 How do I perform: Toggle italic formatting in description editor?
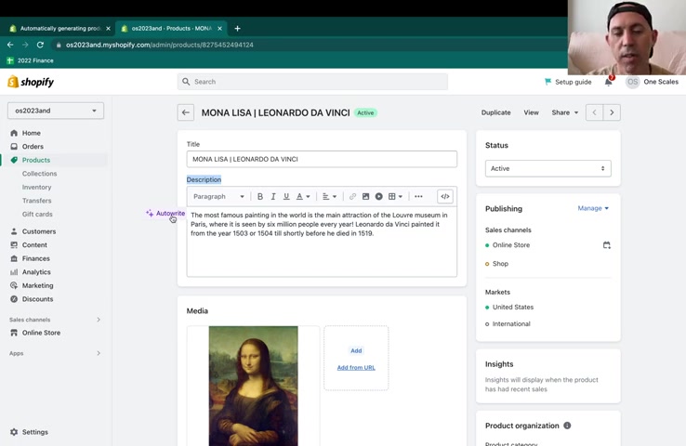pos(273,197)
